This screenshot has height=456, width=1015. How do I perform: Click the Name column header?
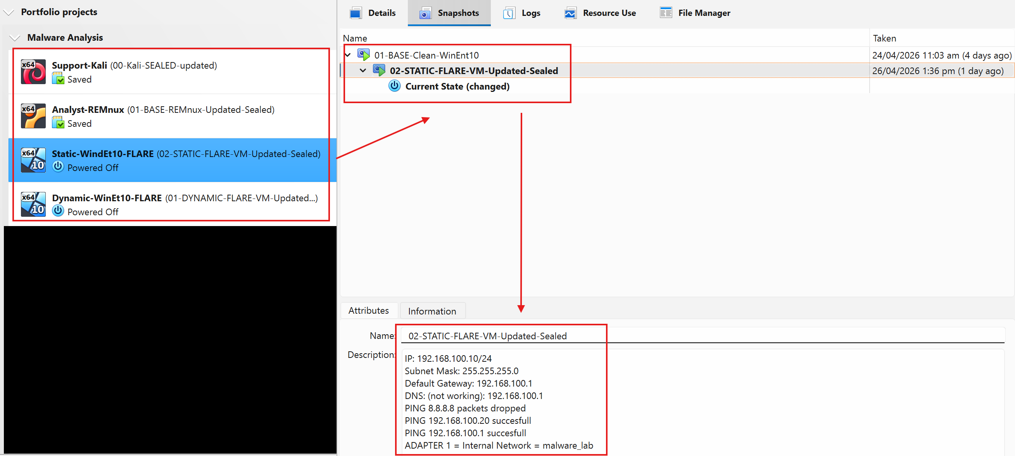[605, 38]
